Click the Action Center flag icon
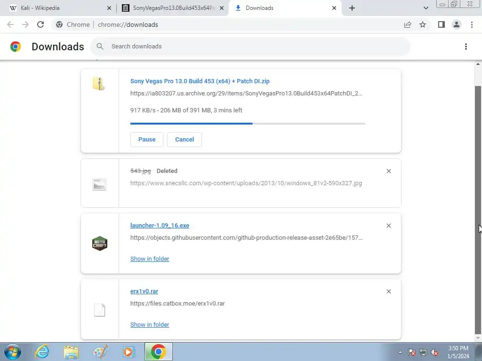 412,352
